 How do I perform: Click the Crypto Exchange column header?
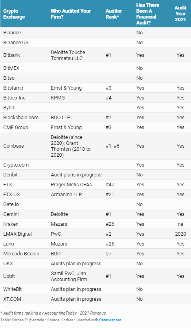[x=14, y=14]
